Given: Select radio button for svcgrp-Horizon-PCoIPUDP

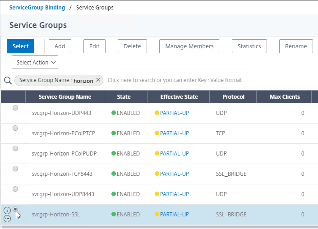Looking at the screenshot, I should (15, 148).
